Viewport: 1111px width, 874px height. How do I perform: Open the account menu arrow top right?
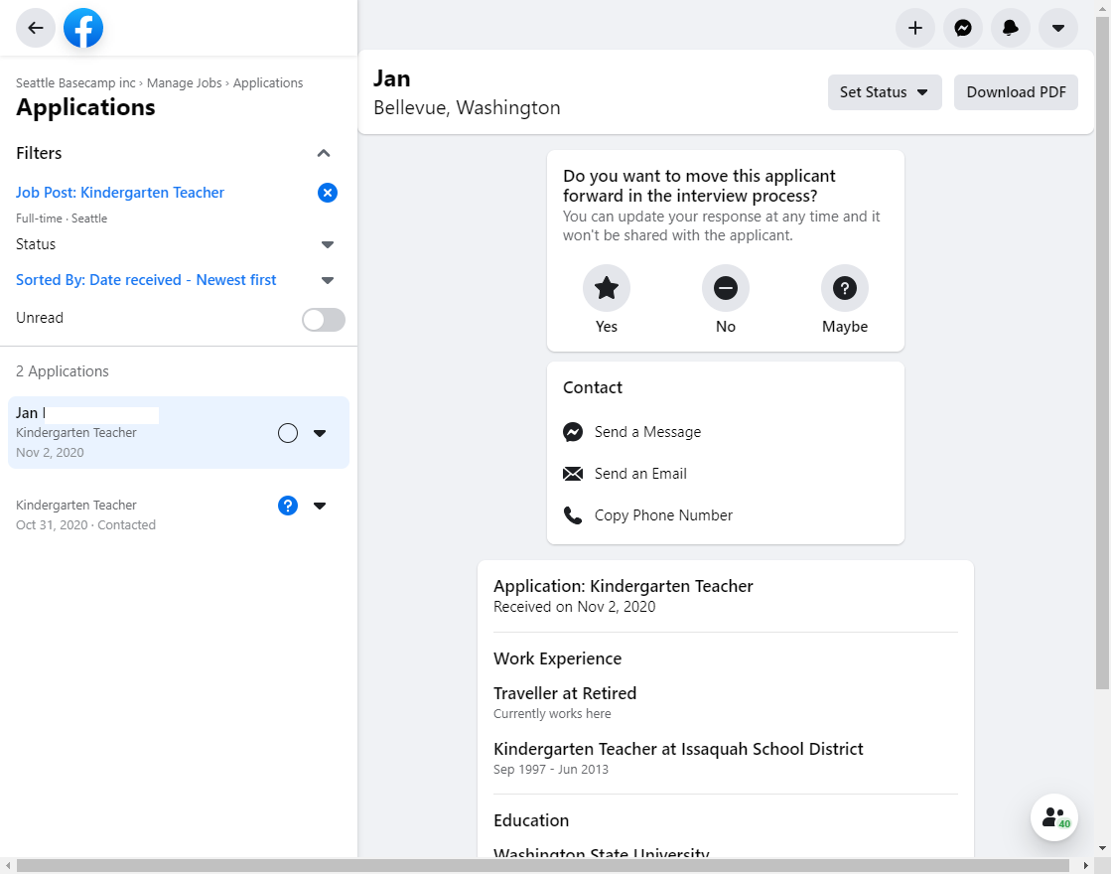pyautogui.click(x=1057, y=28)
